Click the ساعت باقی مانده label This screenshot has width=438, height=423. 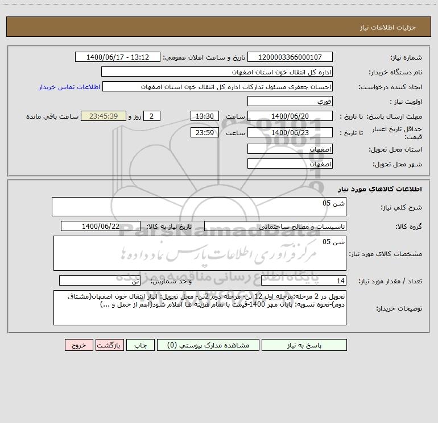click(52, 116)
